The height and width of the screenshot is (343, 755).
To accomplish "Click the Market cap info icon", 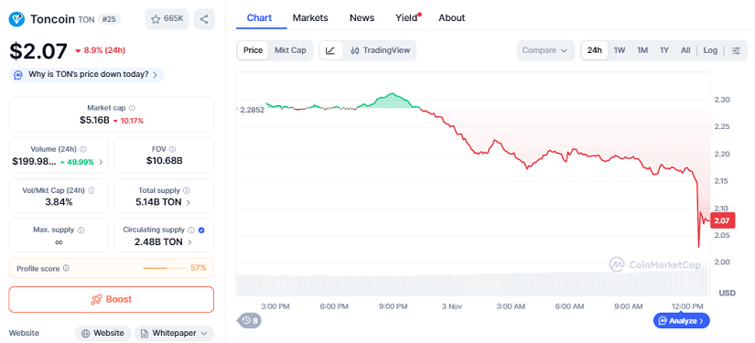I will (x=133, y=108).
